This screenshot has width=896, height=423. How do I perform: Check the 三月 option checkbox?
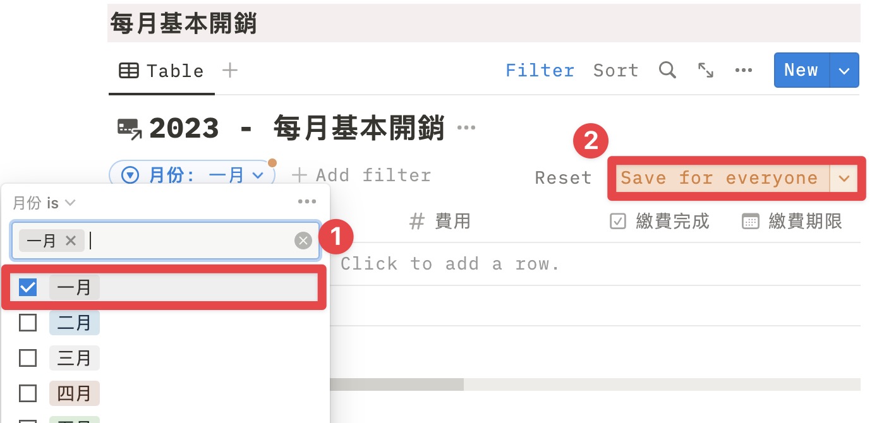(x=28, y=359)
